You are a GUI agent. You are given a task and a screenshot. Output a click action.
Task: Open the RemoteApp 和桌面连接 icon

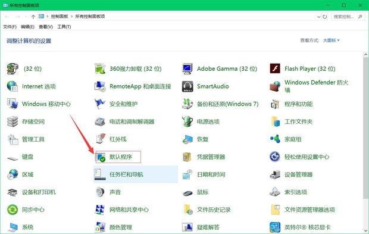(x=100, y=86)
